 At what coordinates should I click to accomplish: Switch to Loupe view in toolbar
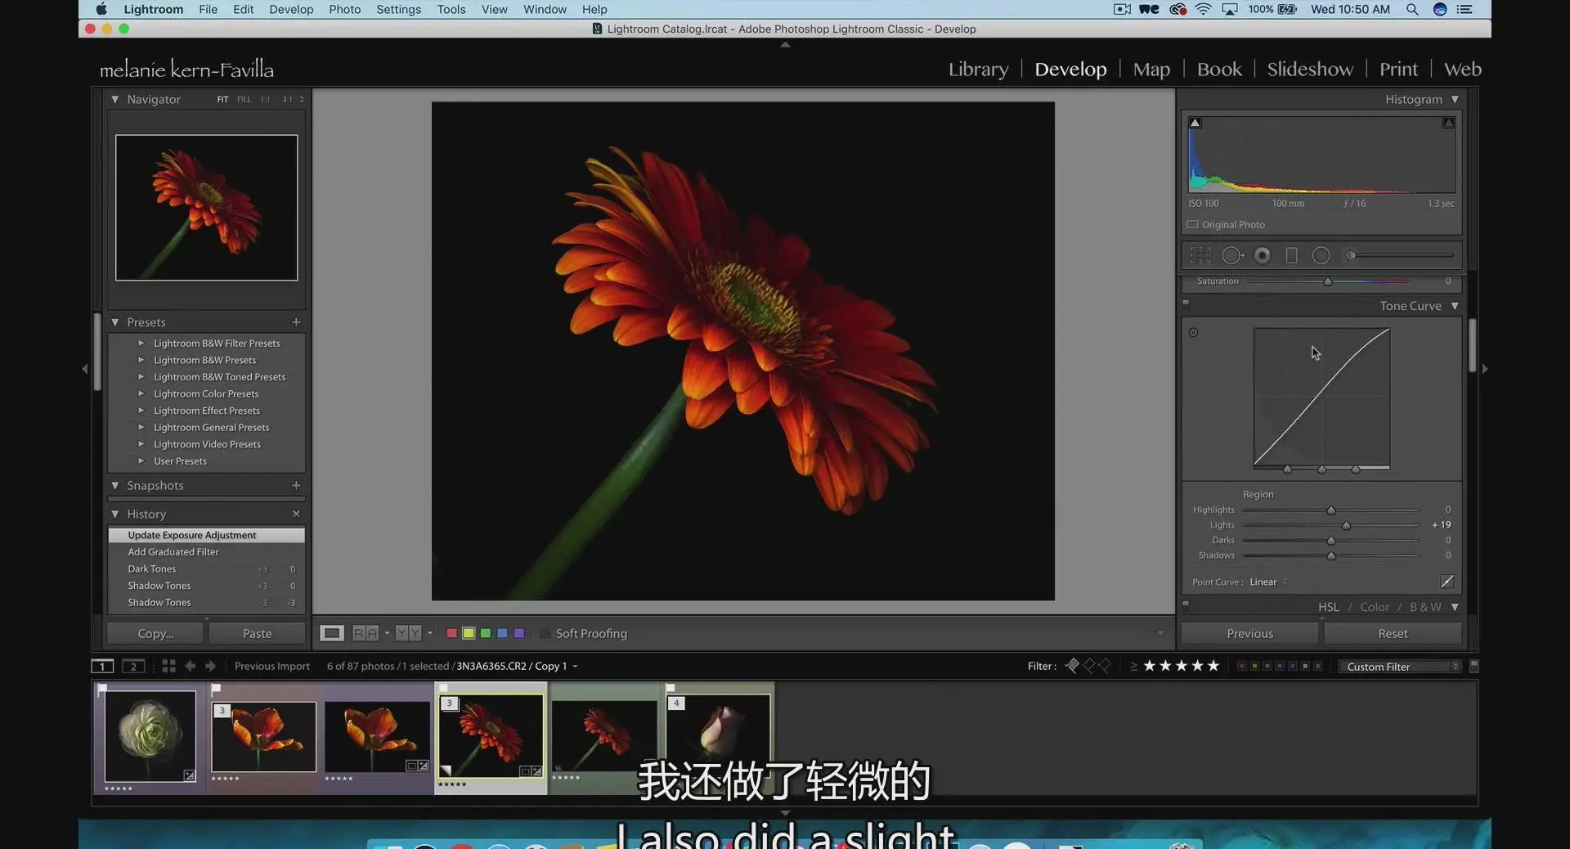pyautogui.click(x=331, y=633)
